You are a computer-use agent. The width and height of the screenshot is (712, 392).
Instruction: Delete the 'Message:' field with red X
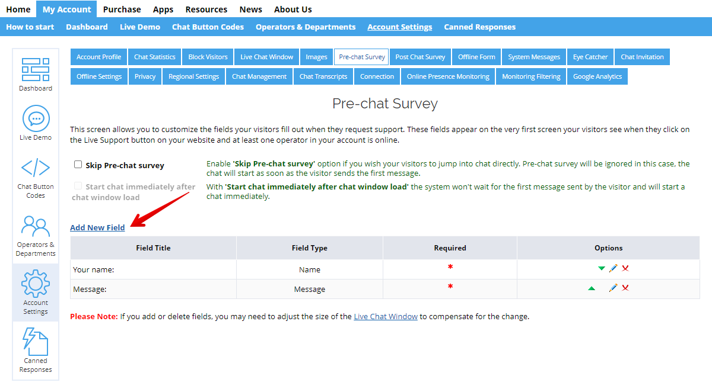point(625,288)
